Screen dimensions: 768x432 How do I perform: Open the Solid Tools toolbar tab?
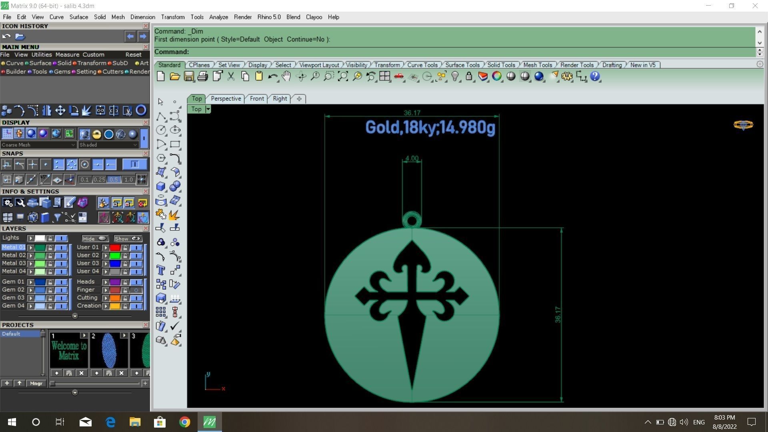(x=501, y=65)
